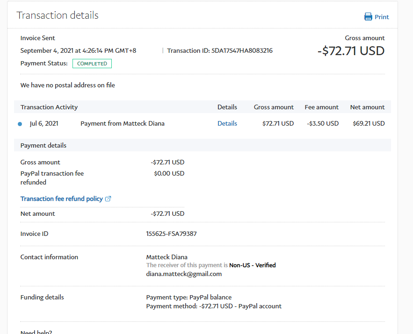Click the Print link text

pos(382,17)
